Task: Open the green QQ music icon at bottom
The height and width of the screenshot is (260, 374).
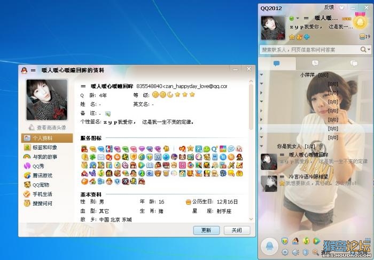Action: (306, 241)
